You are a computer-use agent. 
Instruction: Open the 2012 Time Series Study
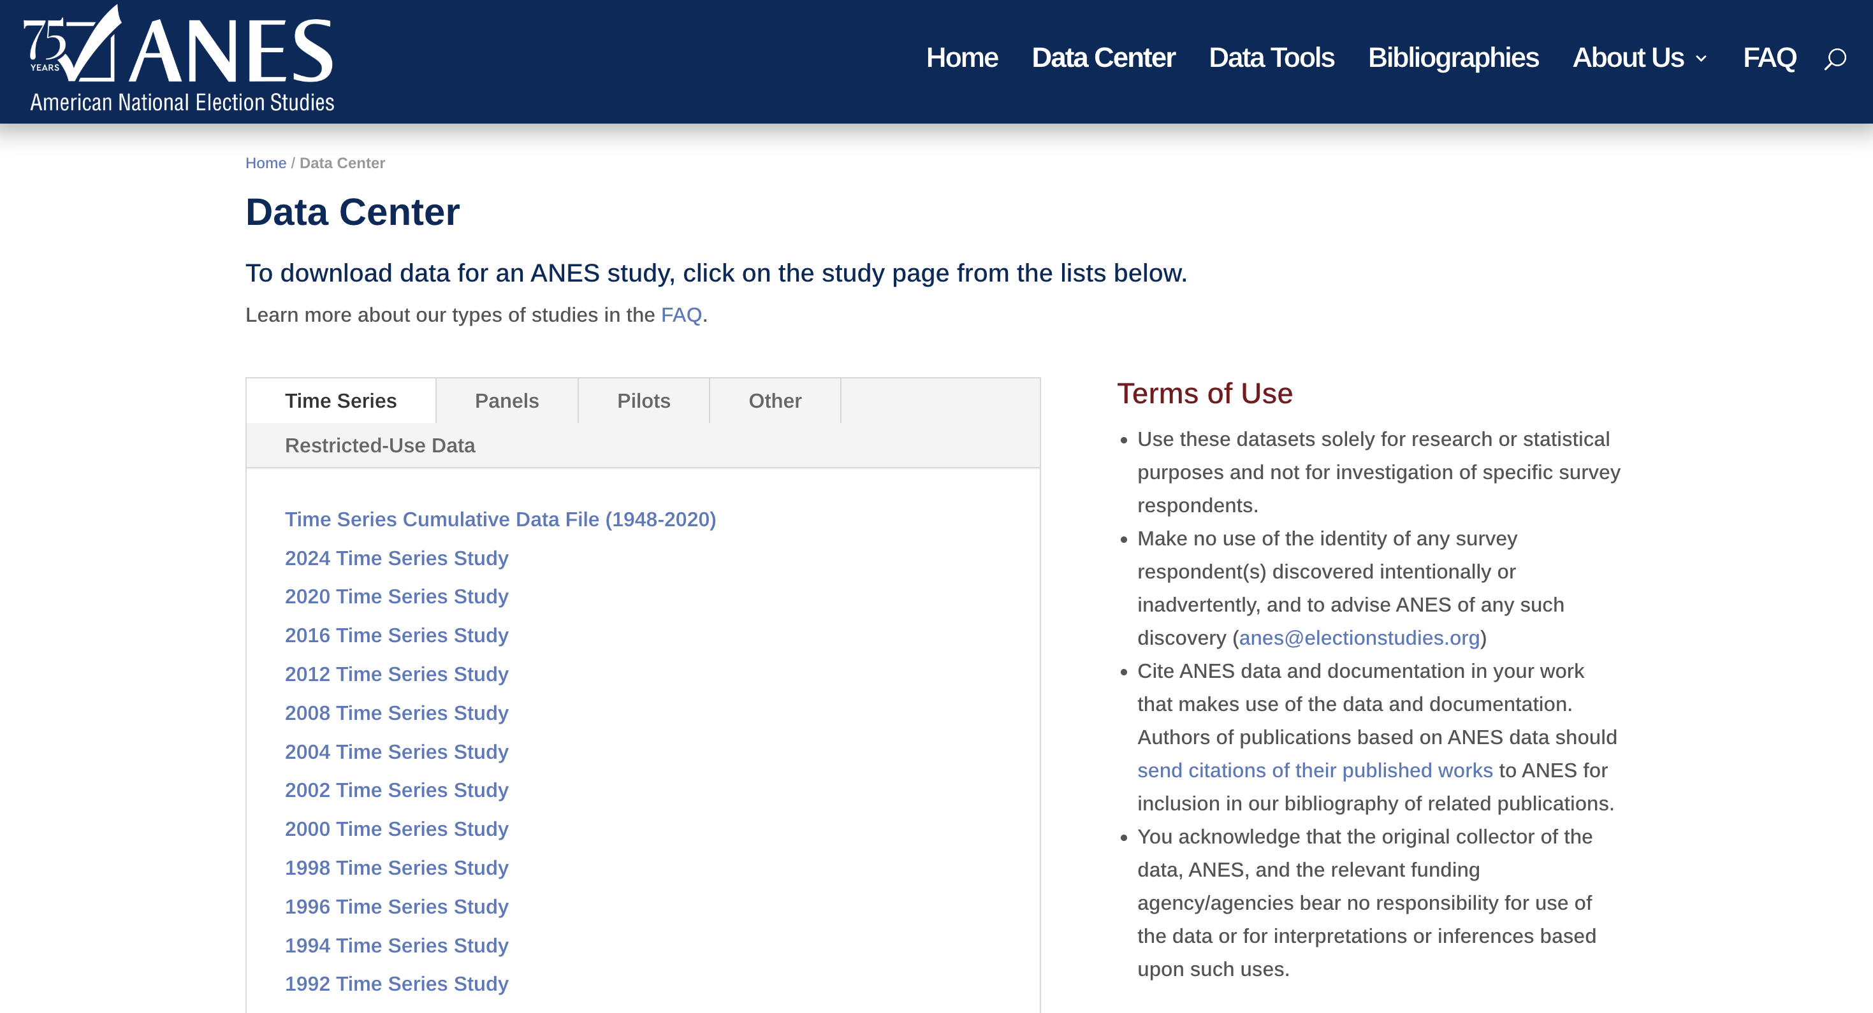click(397, 673)
